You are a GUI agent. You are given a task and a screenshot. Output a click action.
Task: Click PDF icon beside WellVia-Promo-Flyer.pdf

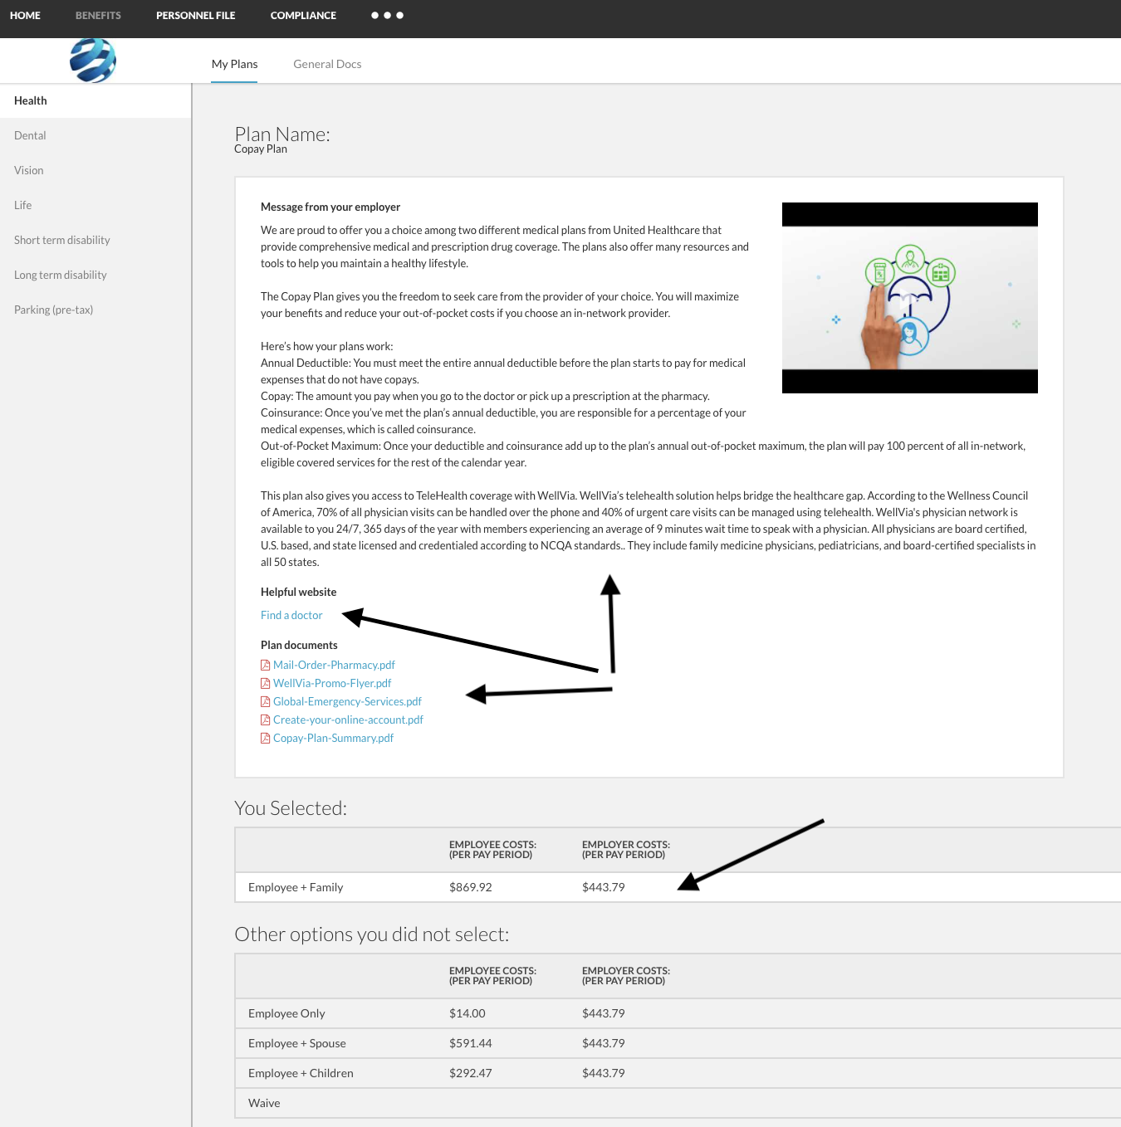[266, 683]
